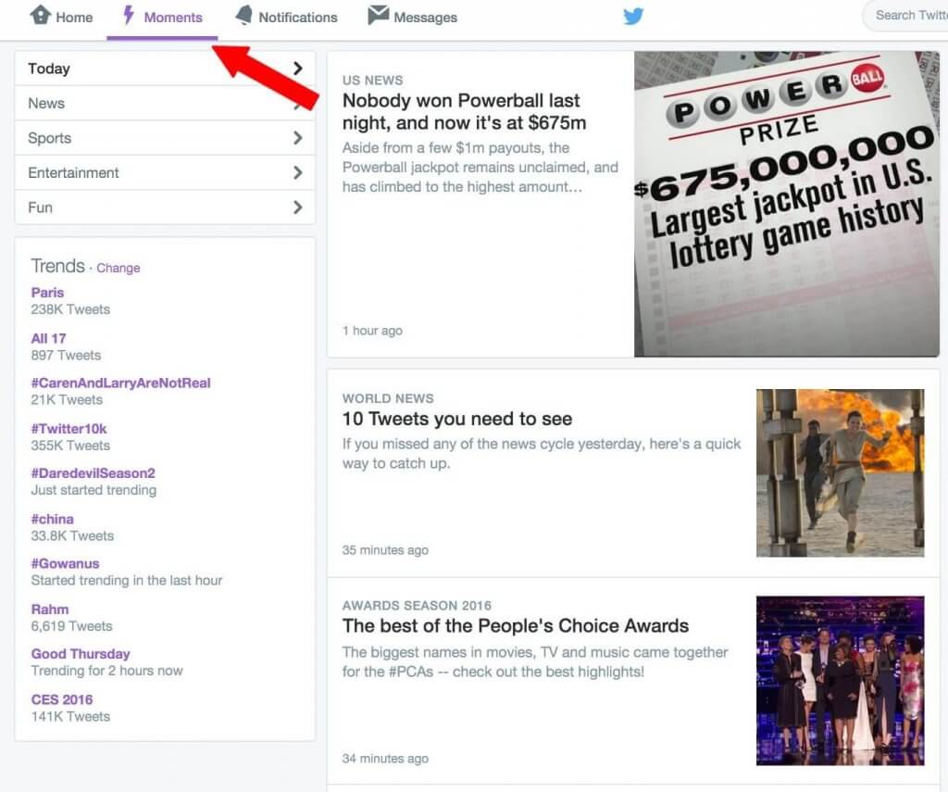Open the Messages tab label
Screen dimensions: 948x792
click(426, 18)
